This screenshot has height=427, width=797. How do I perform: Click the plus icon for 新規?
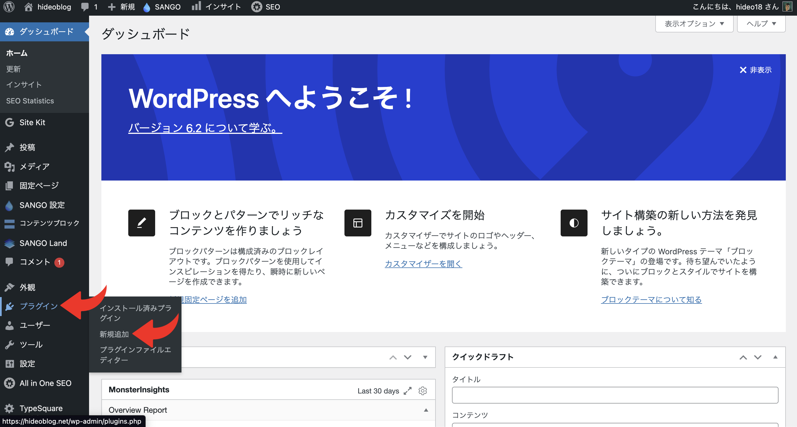point(112,7)
